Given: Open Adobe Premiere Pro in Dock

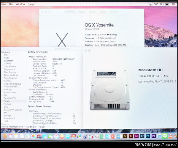Looking at the screenshot, I should [154, 136].
